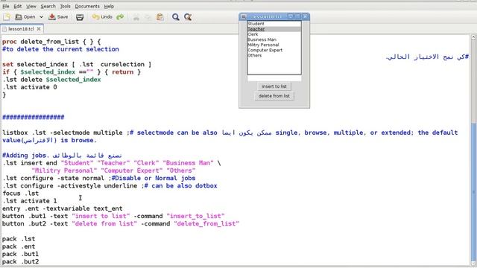477x268 pixels.
Task: Select Teacher in the listbox
Action: coord(274,29)
